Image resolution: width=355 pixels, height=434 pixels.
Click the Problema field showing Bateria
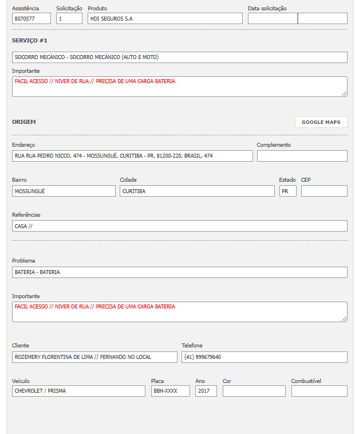click(x=179, y=272)
